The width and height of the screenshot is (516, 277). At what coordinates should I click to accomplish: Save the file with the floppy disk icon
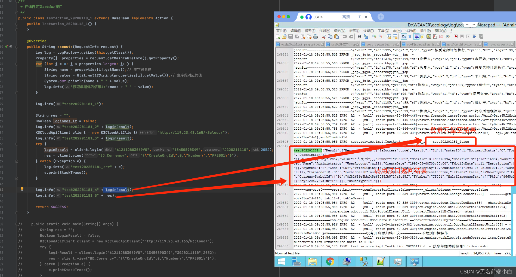(x=291, y=36)
